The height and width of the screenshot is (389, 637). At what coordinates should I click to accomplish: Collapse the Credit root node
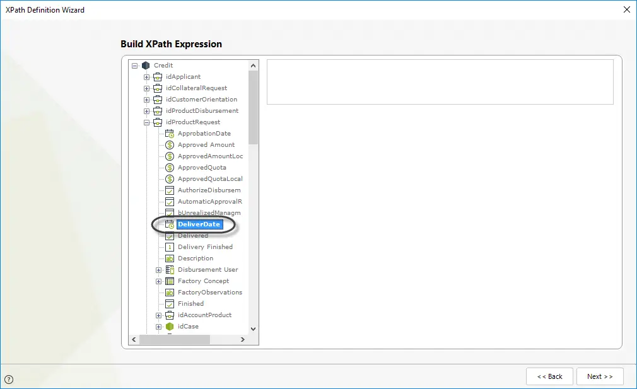coord(135,66)
